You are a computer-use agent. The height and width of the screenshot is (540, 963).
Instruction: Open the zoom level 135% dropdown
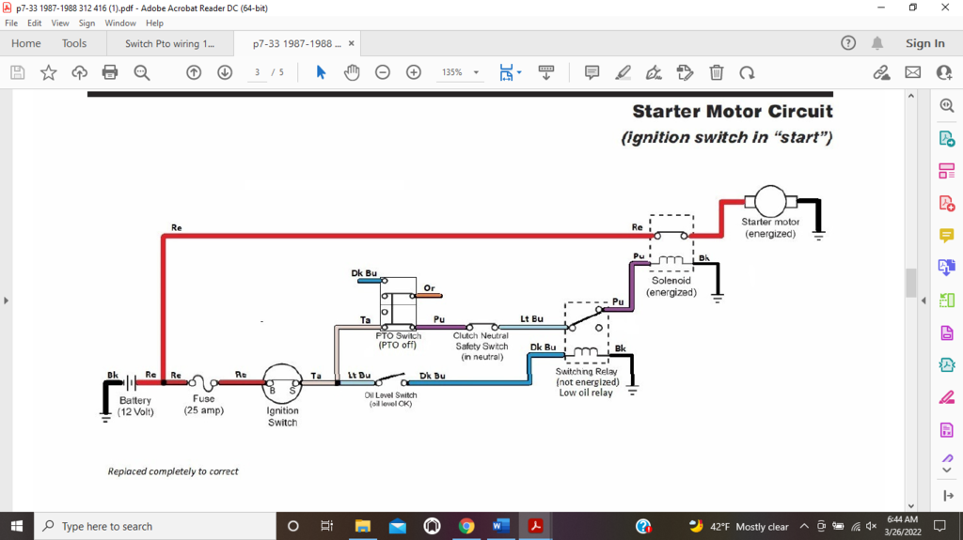point(461,72)
